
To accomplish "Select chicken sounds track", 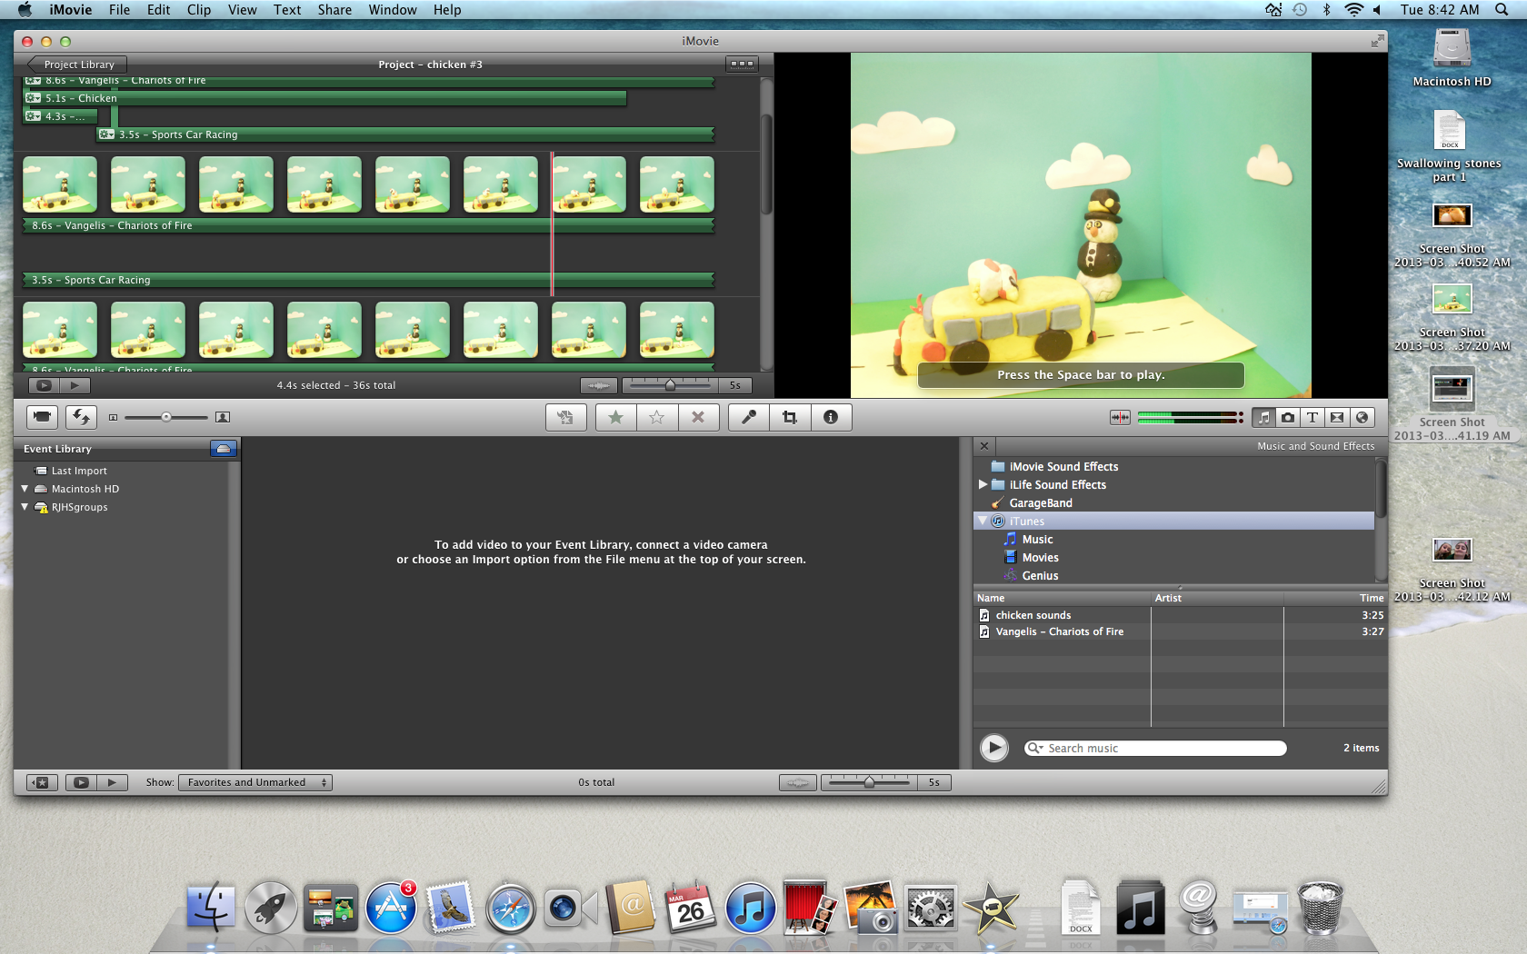I will [x=1180, y=615].
